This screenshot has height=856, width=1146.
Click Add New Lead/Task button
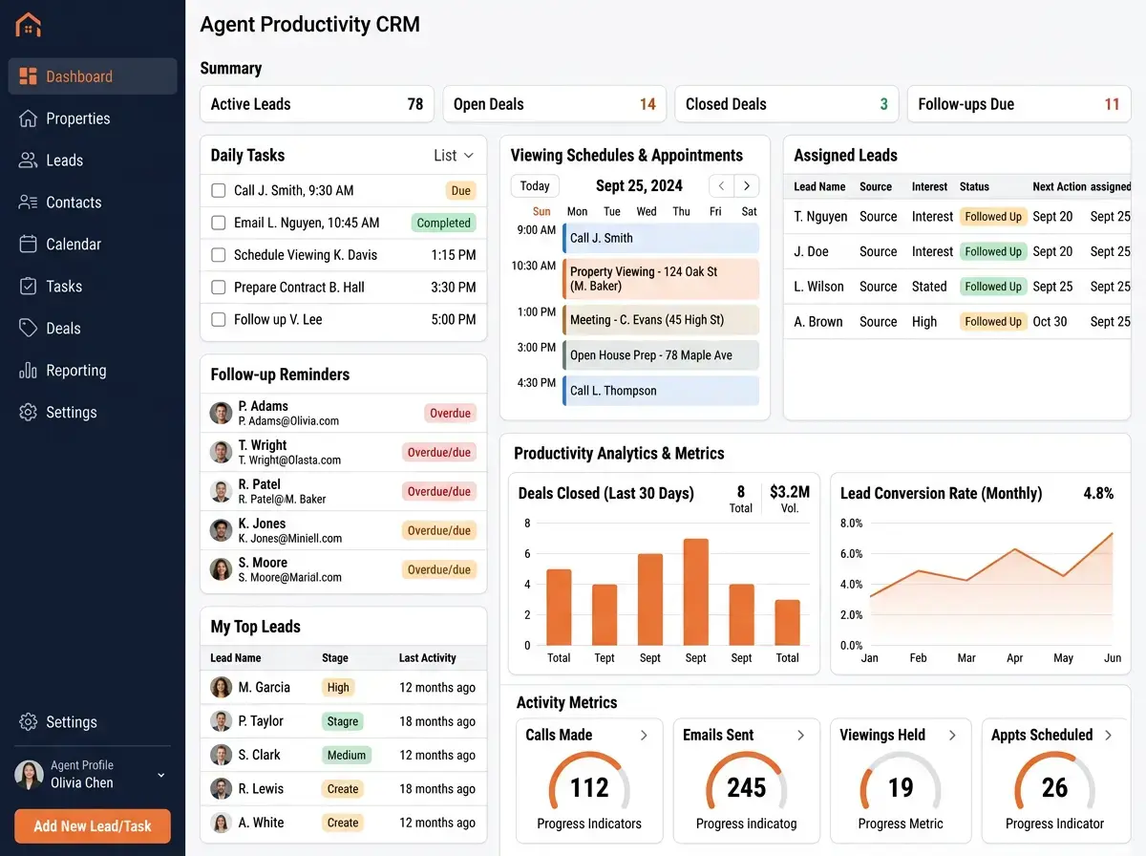tap(93, 826)
